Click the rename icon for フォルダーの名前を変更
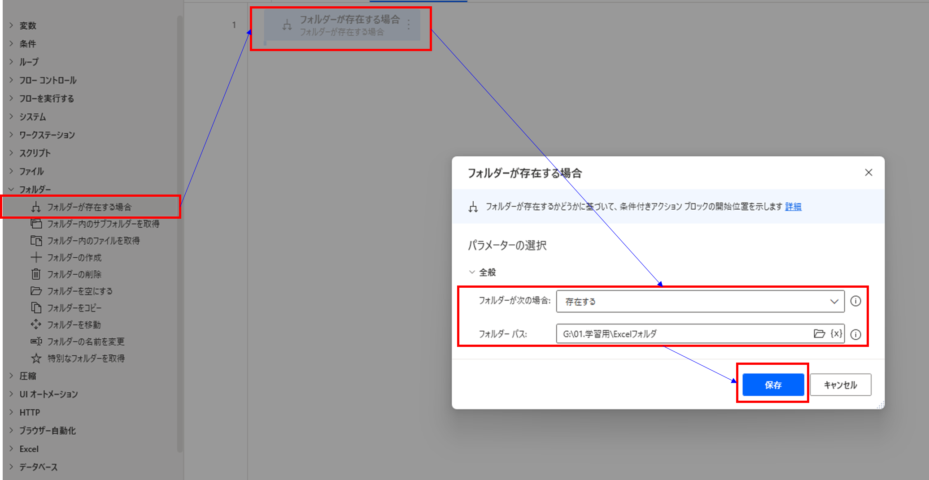This screenshot has width=929, height=480. coord(36,342)
